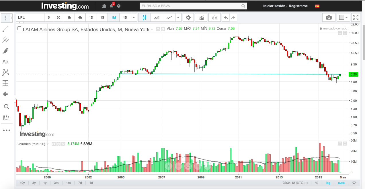Open Volumen indicator settings gear
The height and width of the screenshot is (189, 365).
point(58,144)
